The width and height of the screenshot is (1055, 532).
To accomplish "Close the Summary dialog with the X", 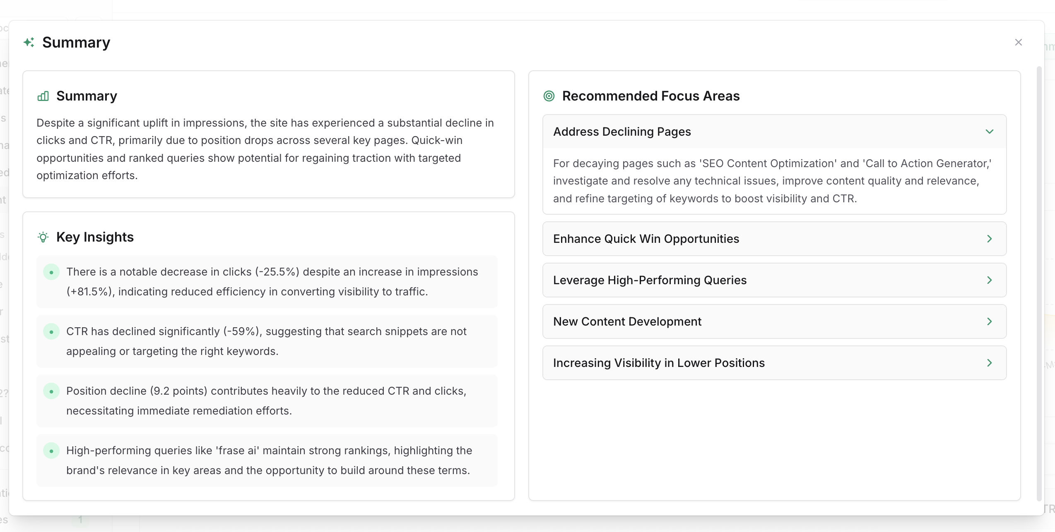I will [x=1019, y=42].
